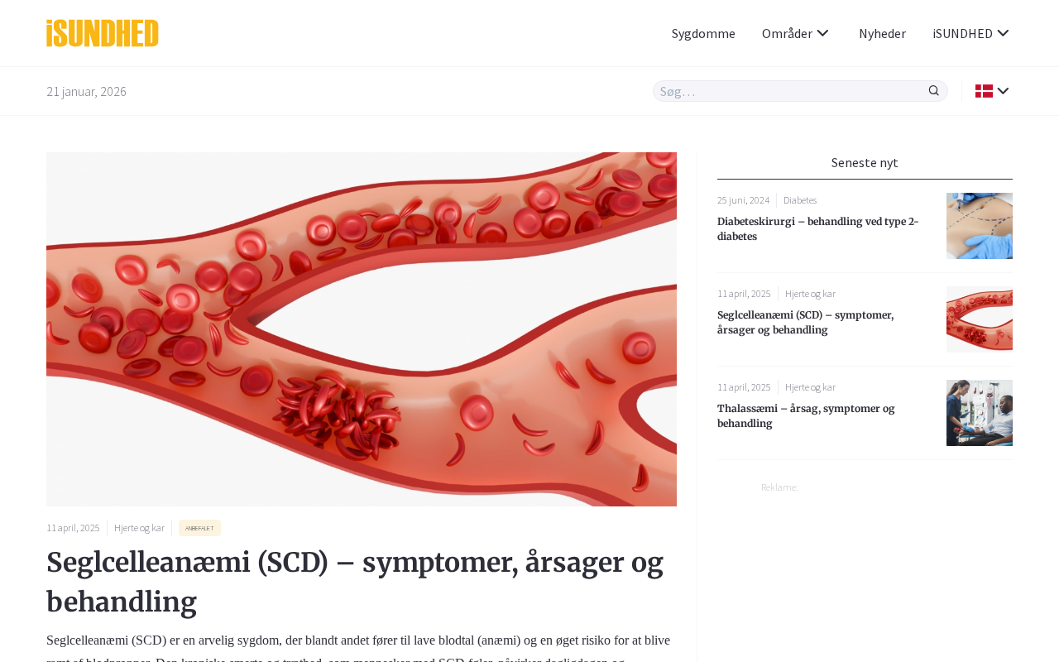
Task: Click in the Søg search field
Action: [790, 91]
